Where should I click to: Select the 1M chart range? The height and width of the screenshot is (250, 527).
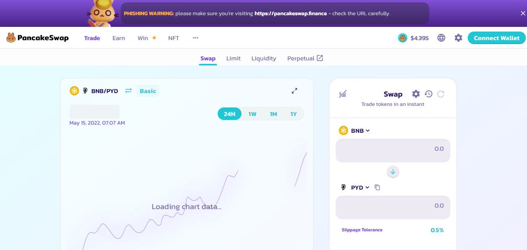pos(274,114)
